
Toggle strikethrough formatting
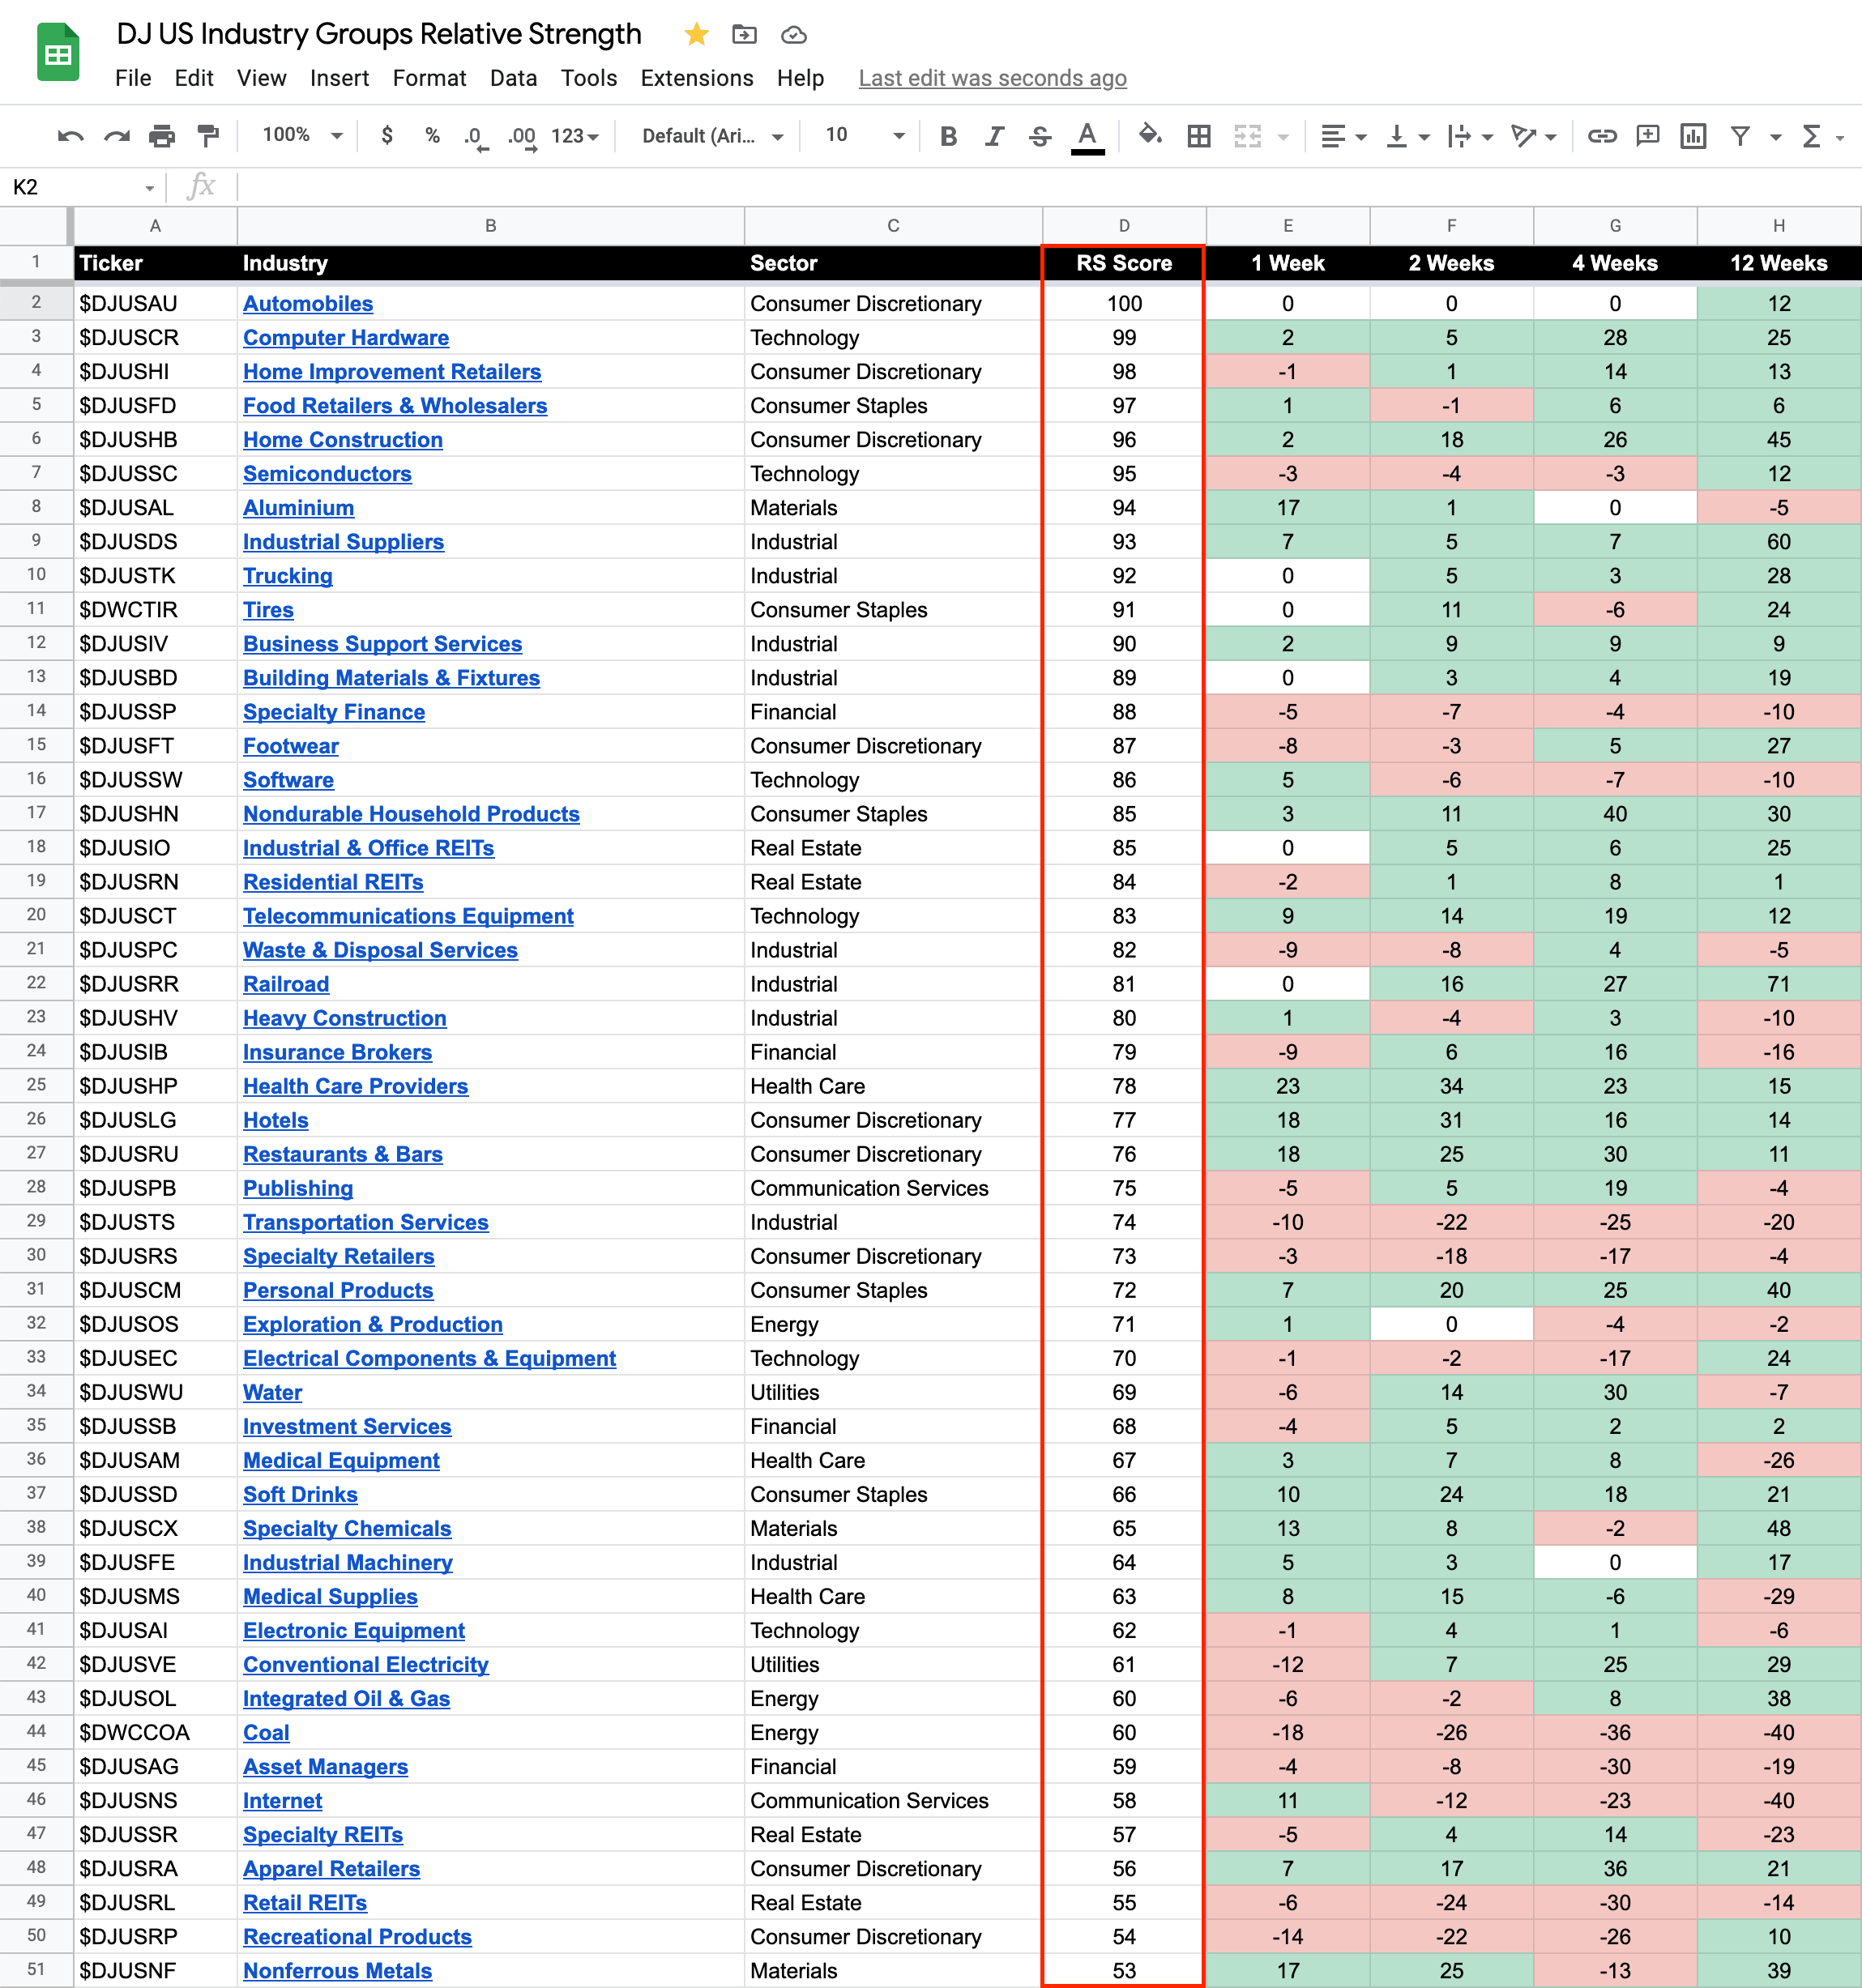(x=1040, y=136)
